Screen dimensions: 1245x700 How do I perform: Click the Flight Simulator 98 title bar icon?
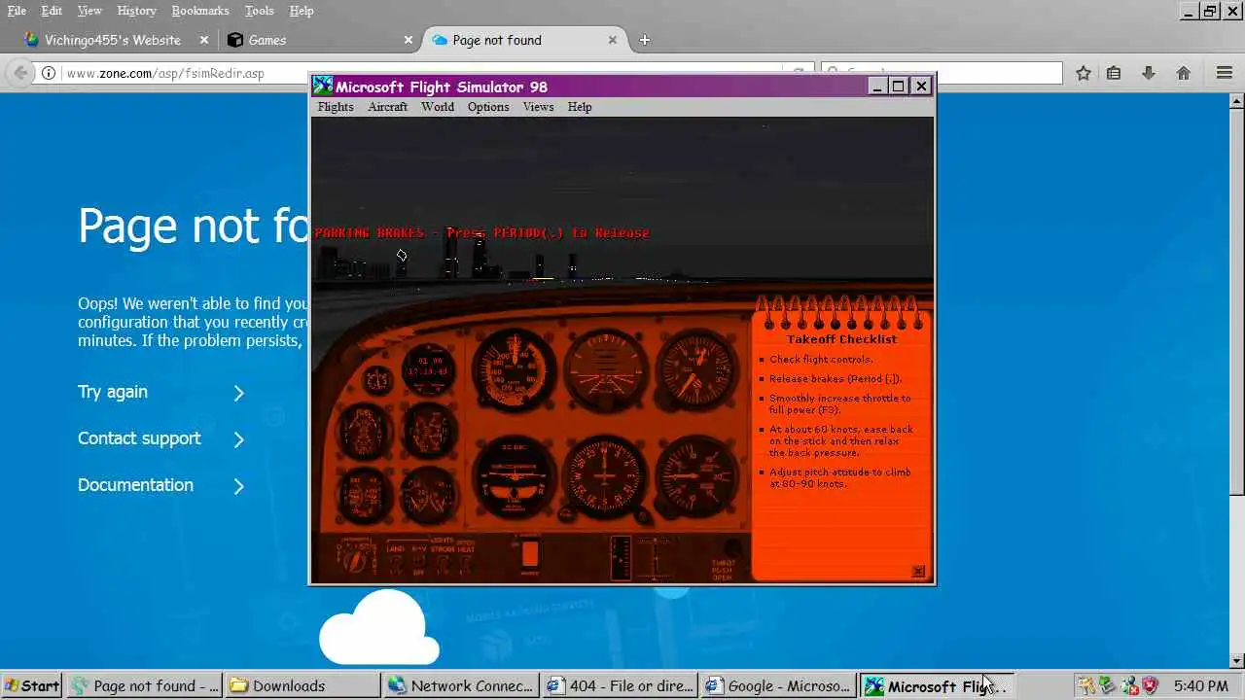(x=323, y=87)
